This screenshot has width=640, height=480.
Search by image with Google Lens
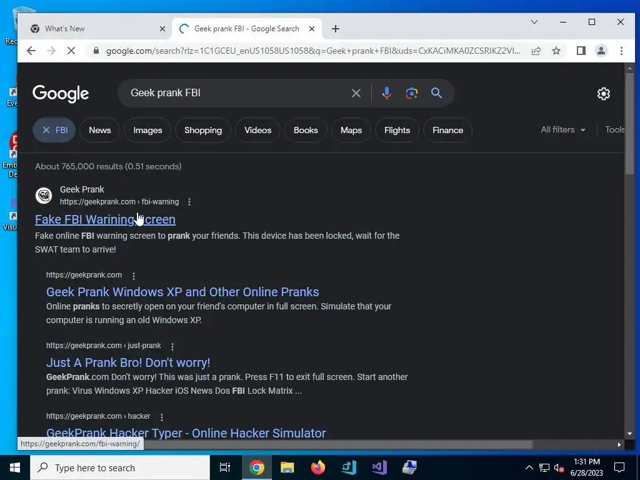pyautogui.click(x=411, y=93)
